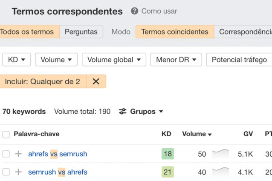This screenshot has height=181, width=272.
Task: Open the Como usar help link
Action: click(159, 11)
